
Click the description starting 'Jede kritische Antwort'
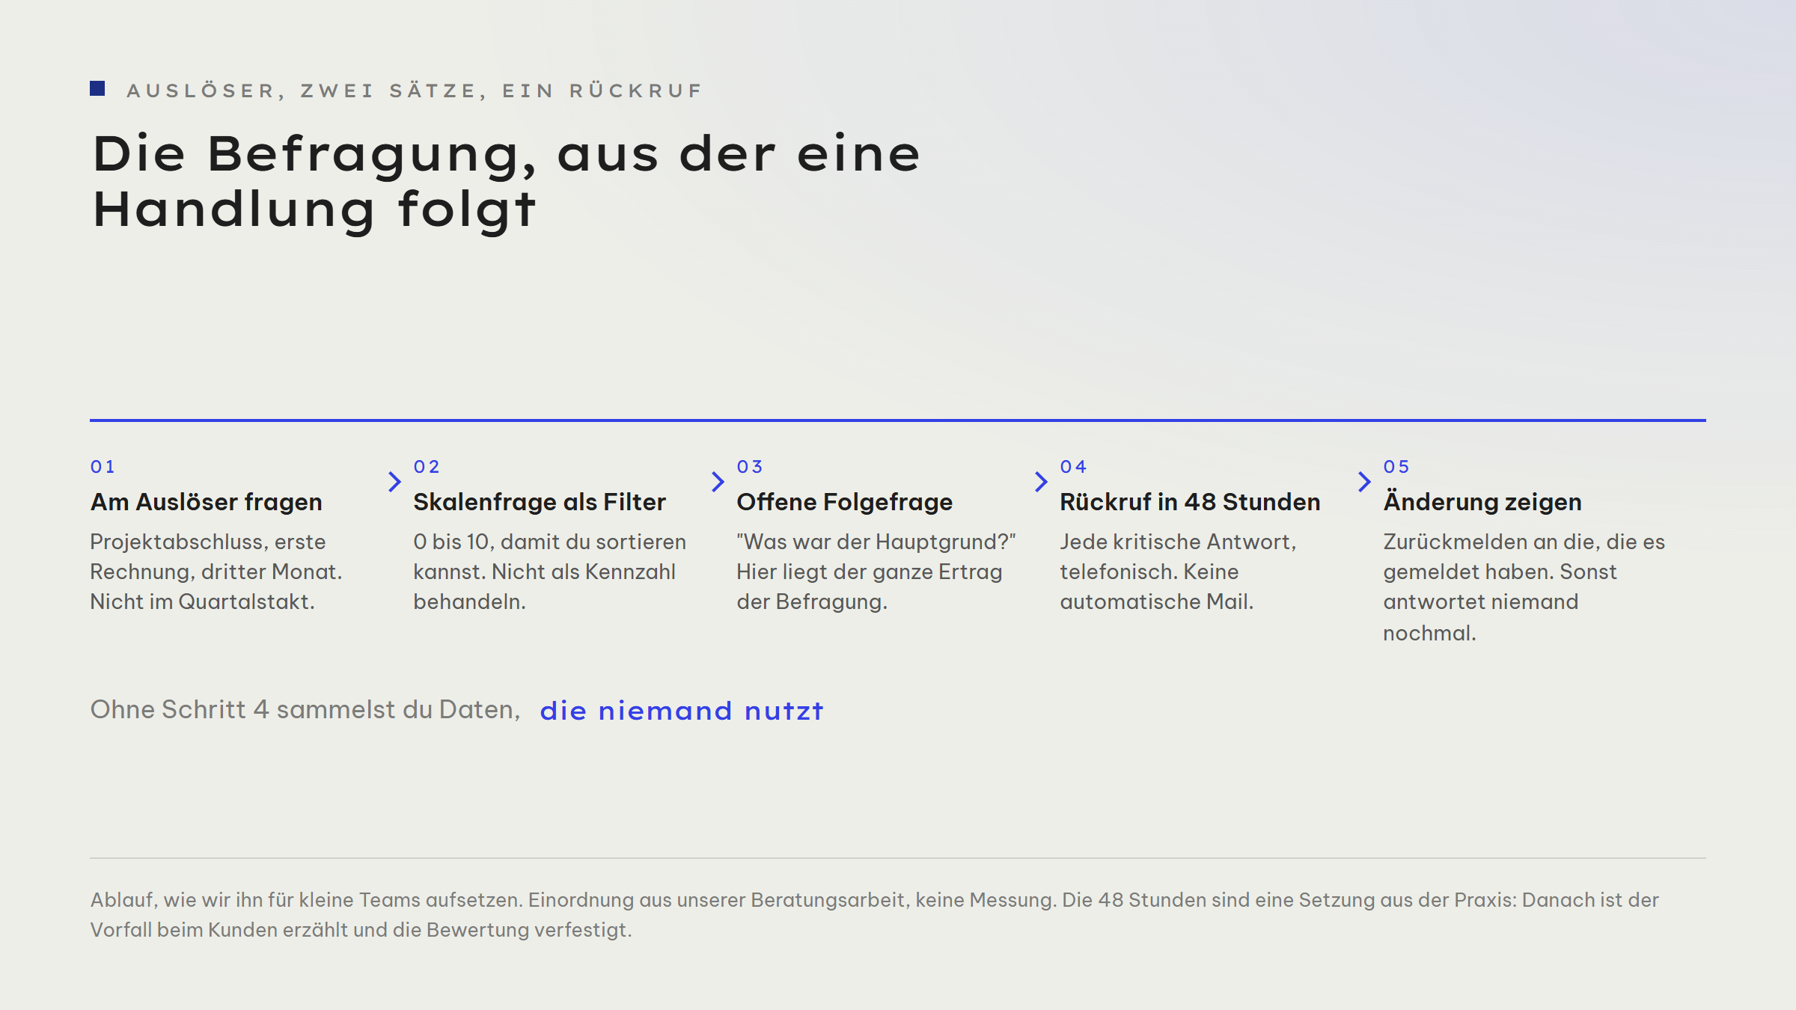1178,572
